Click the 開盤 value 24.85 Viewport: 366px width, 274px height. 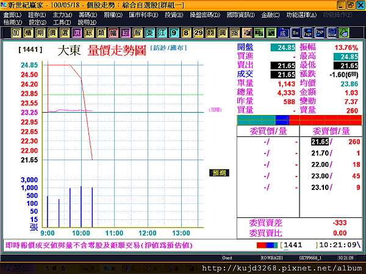[283, 47]
